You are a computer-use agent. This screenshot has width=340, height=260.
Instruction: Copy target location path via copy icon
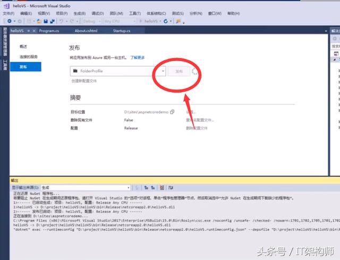pos(172,112)
